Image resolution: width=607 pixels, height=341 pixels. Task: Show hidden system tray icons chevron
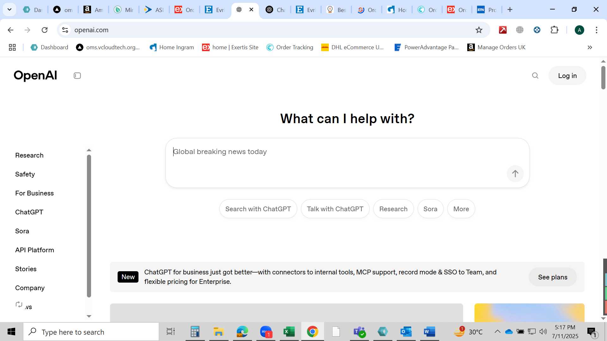[x=497, y=332]
